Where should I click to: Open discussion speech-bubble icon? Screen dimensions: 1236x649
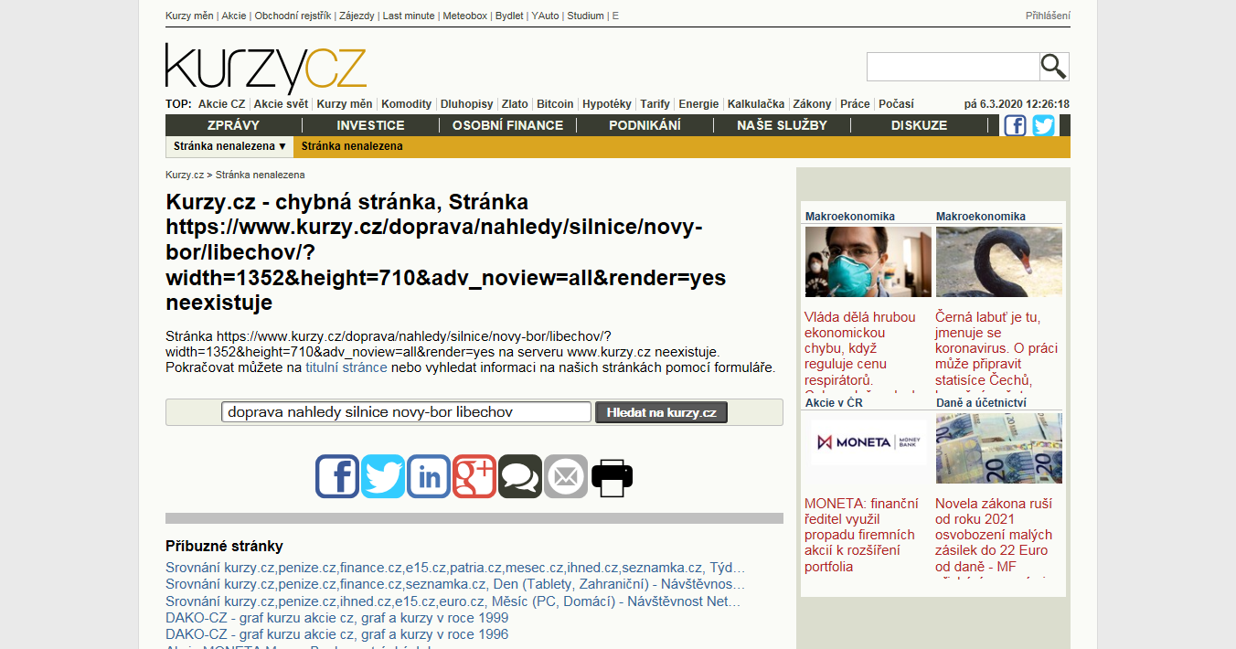click(520, 476)
